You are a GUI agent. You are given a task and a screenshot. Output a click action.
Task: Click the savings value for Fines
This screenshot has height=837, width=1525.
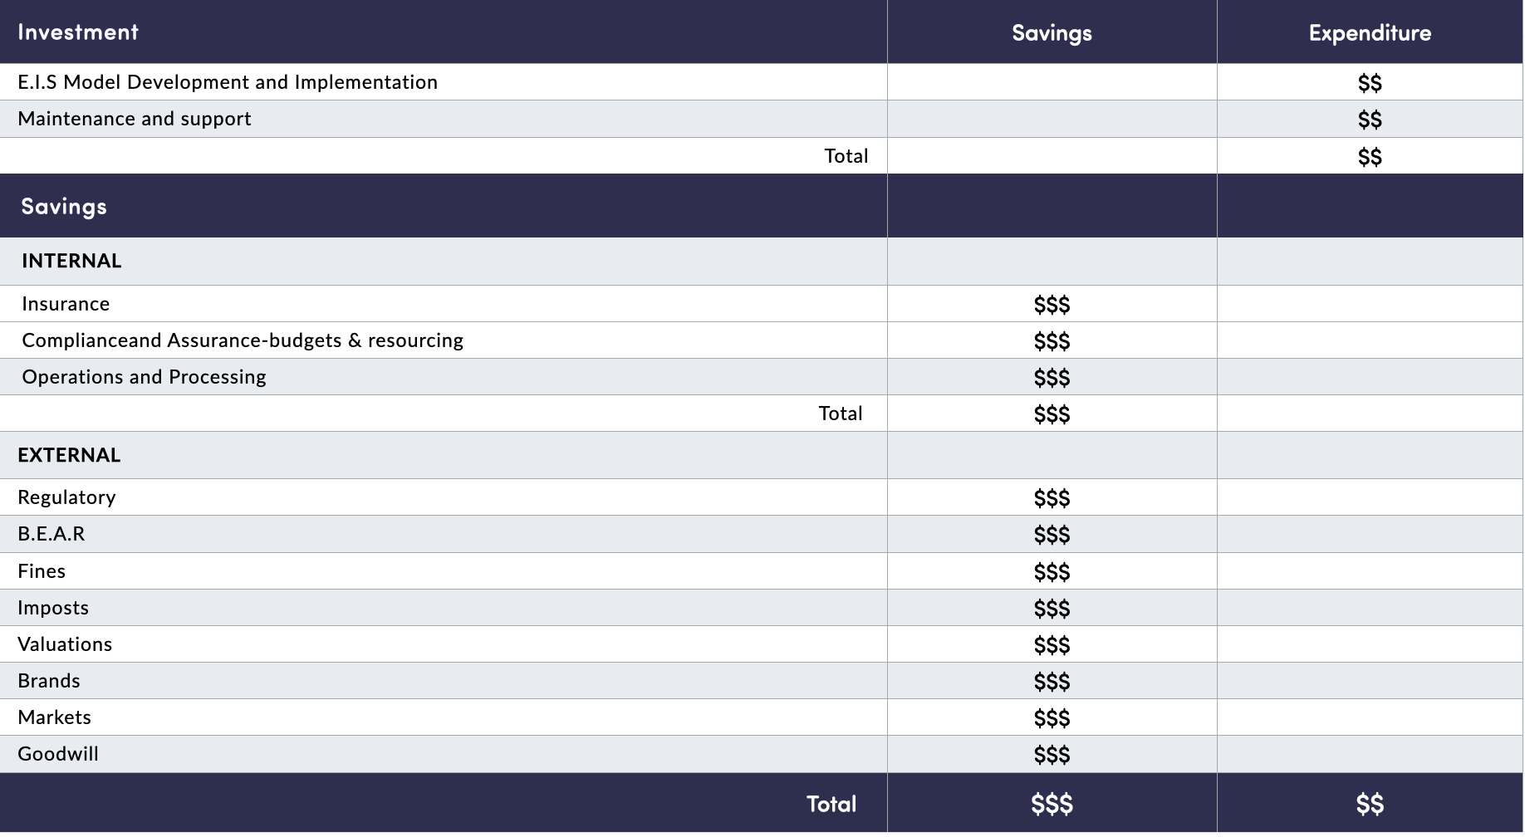point(1052,572)
